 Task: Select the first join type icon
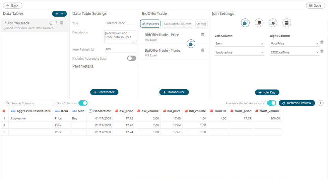(245, 23)
